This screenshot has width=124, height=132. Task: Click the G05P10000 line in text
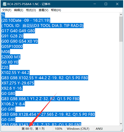pos(12,46)
